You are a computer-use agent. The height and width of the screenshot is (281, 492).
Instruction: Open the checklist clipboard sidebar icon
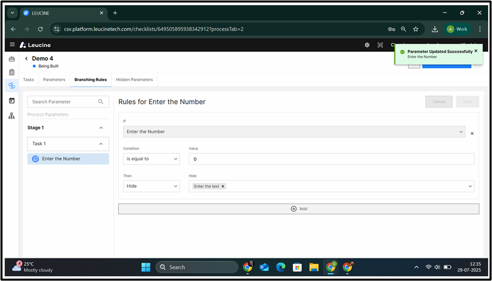12,72
